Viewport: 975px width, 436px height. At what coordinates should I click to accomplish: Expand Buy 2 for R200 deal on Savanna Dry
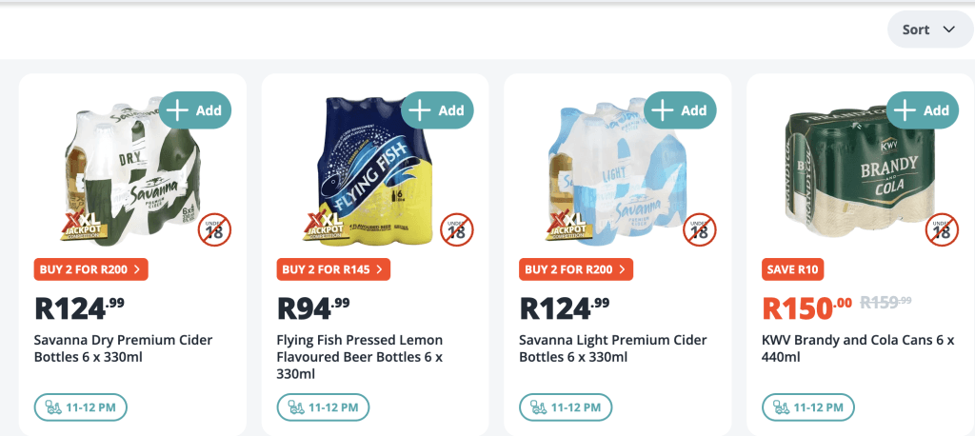pyautogui.click(x=91, y=269)
